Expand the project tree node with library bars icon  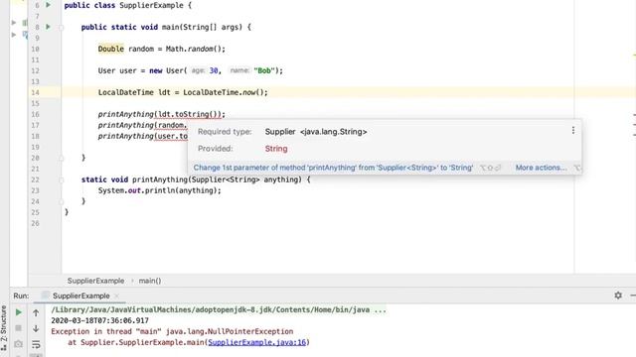[x=14, y=23]
